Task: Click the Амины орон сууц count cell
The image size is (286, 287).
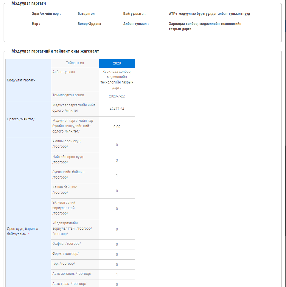Action: (x=117, y=145)
